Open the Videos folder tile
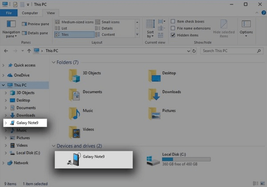This screenshot has height=187, width=267. [74, 132]
